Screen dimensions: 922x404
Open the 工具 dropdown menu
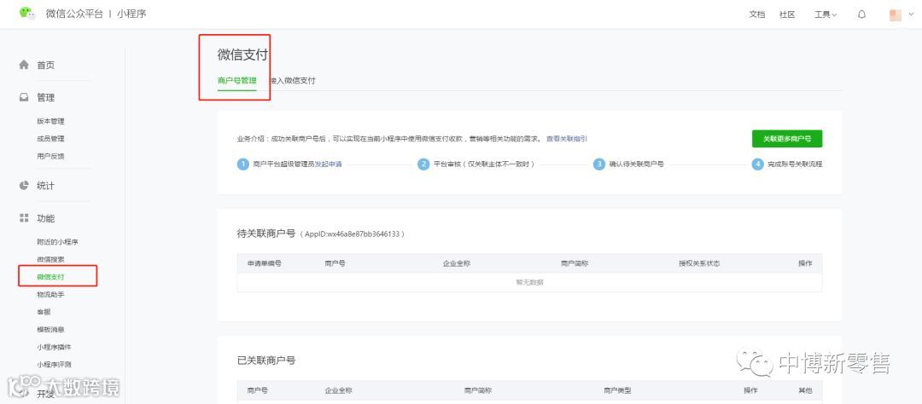826,14
